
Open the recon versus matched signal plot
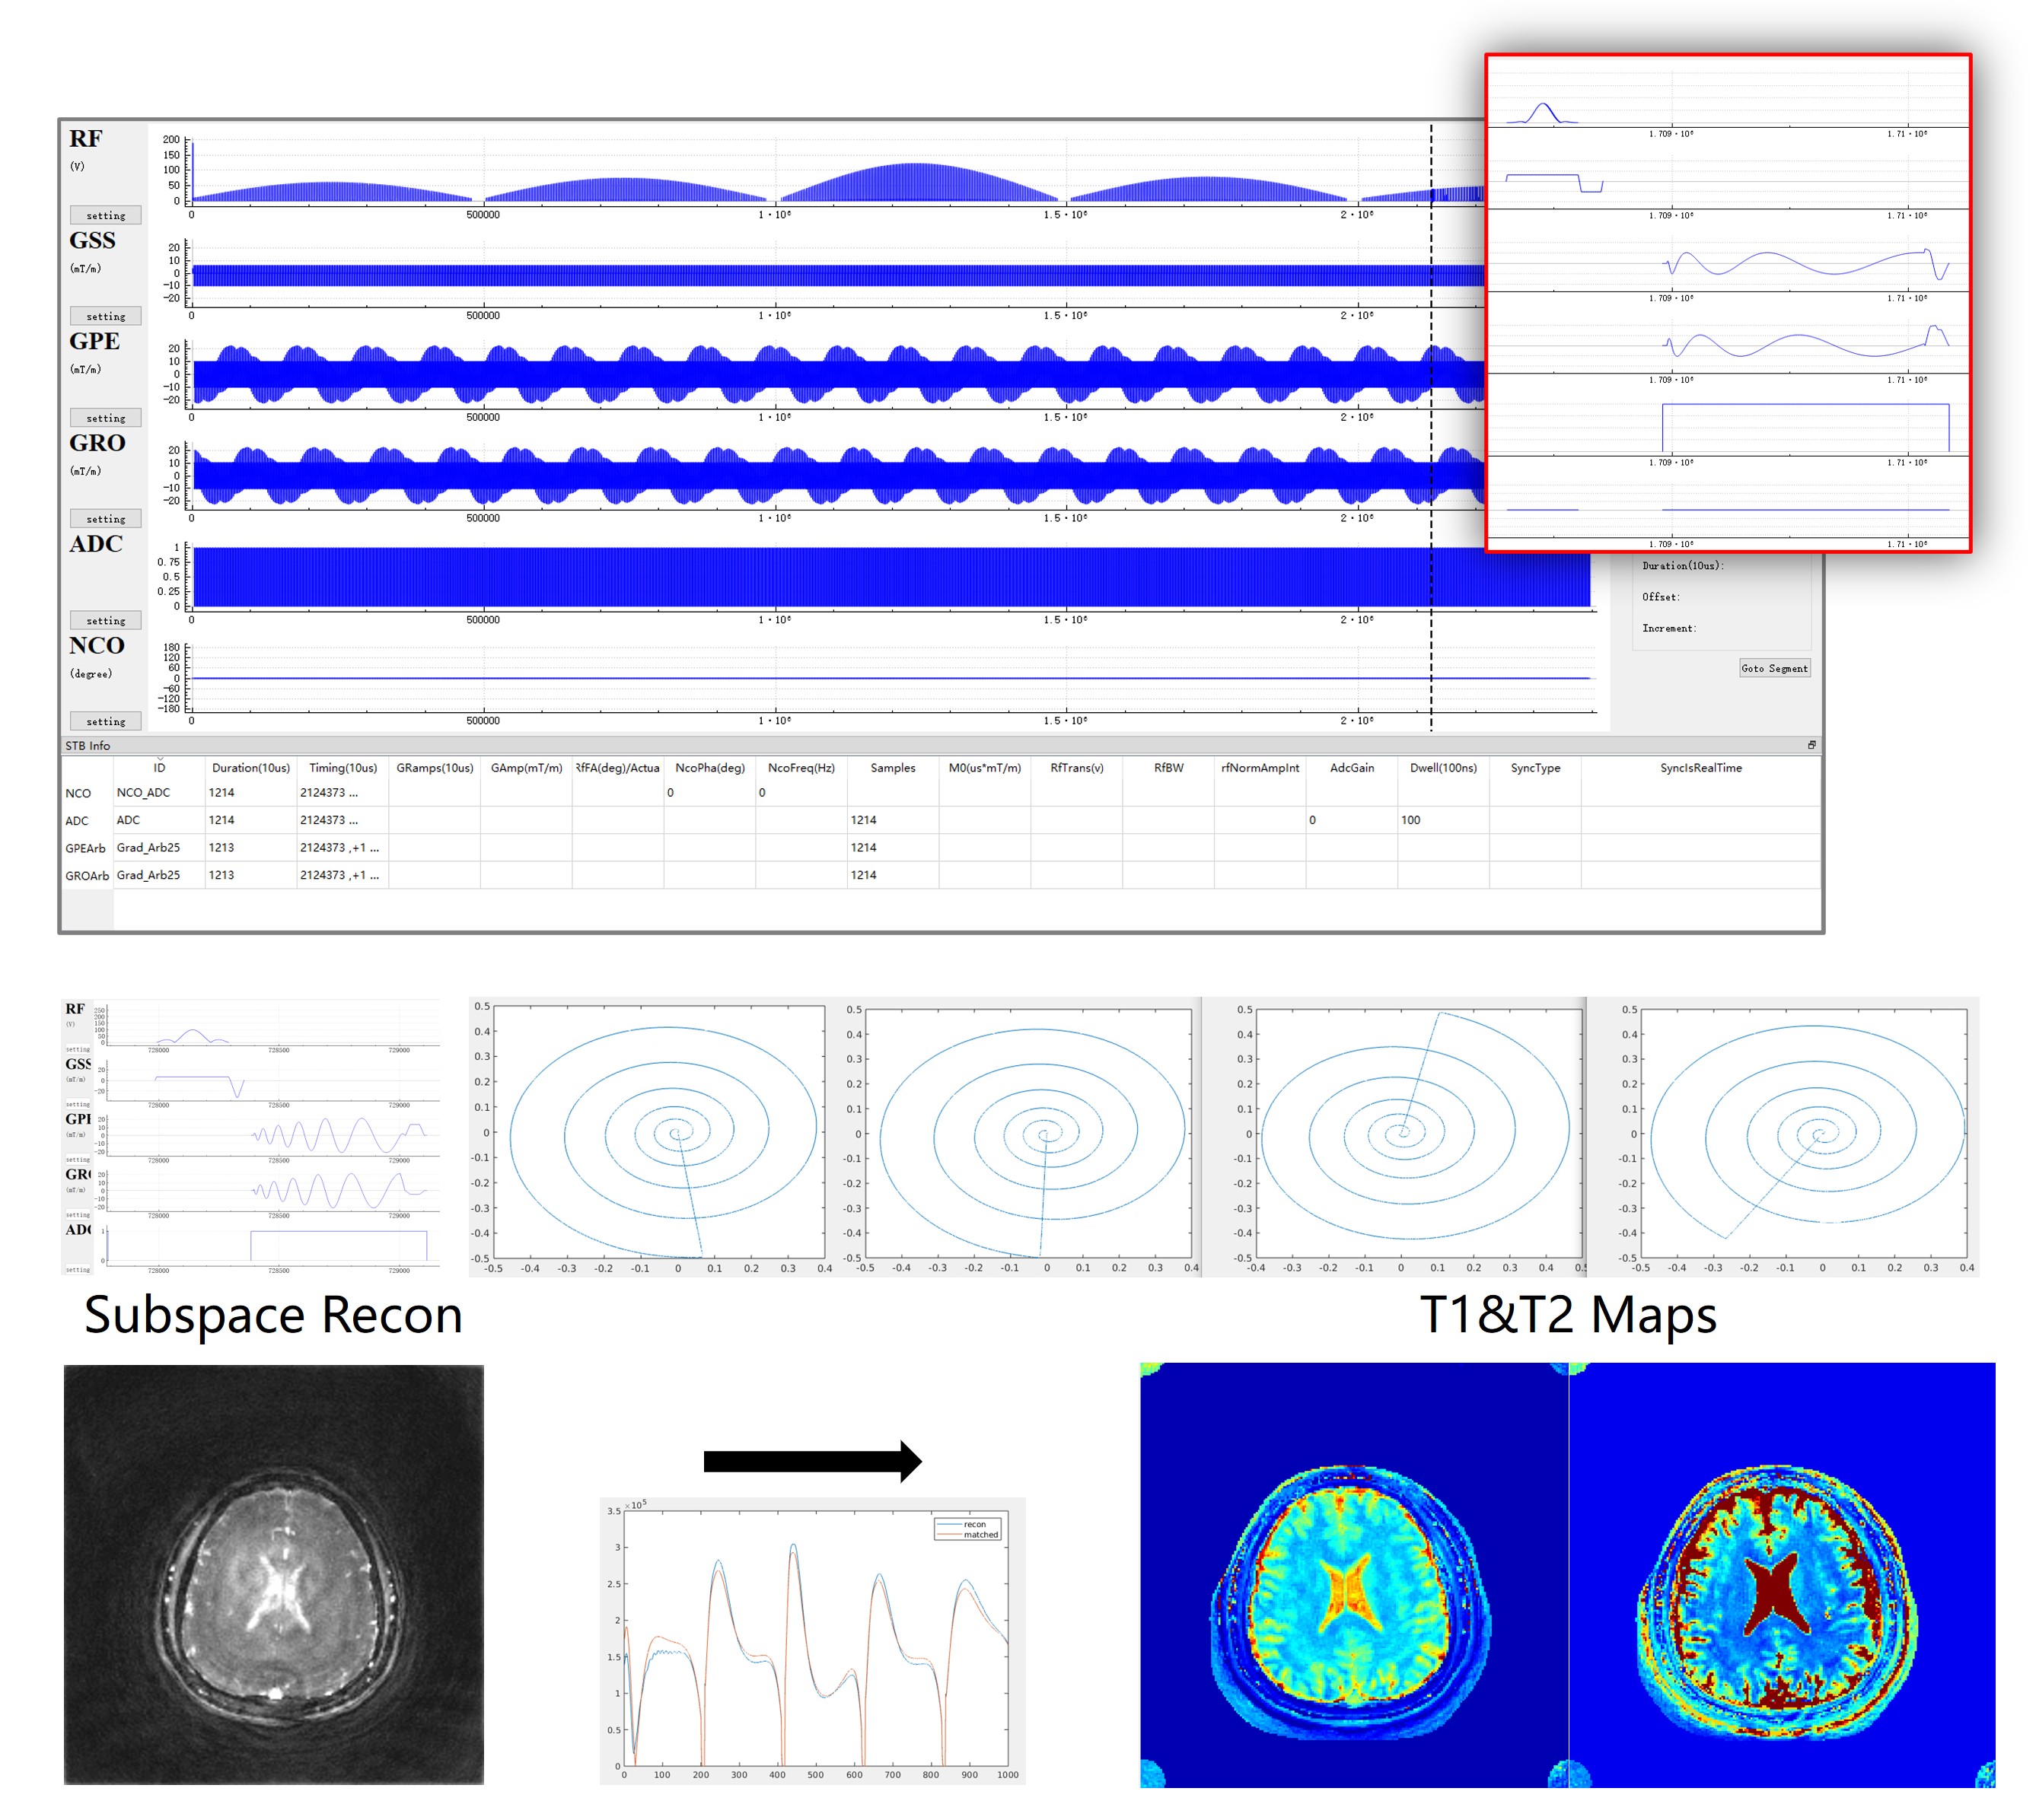pos(812,1640)
